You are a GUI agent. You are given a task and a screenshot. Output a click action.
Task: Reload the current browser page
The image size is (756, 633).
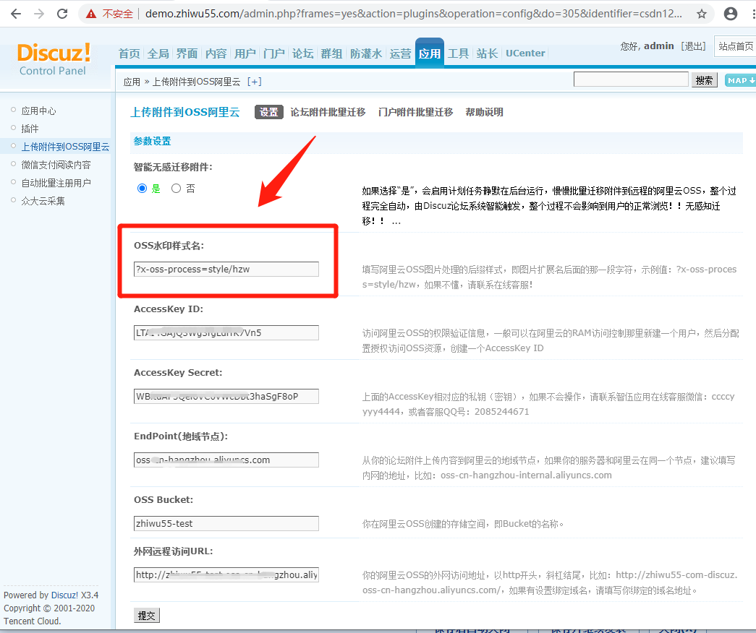(x=62, y=14)
